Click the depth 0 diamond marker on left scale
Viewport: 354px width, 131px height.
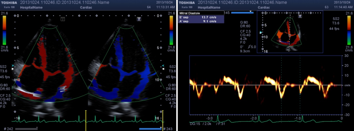tap(15, 16)
